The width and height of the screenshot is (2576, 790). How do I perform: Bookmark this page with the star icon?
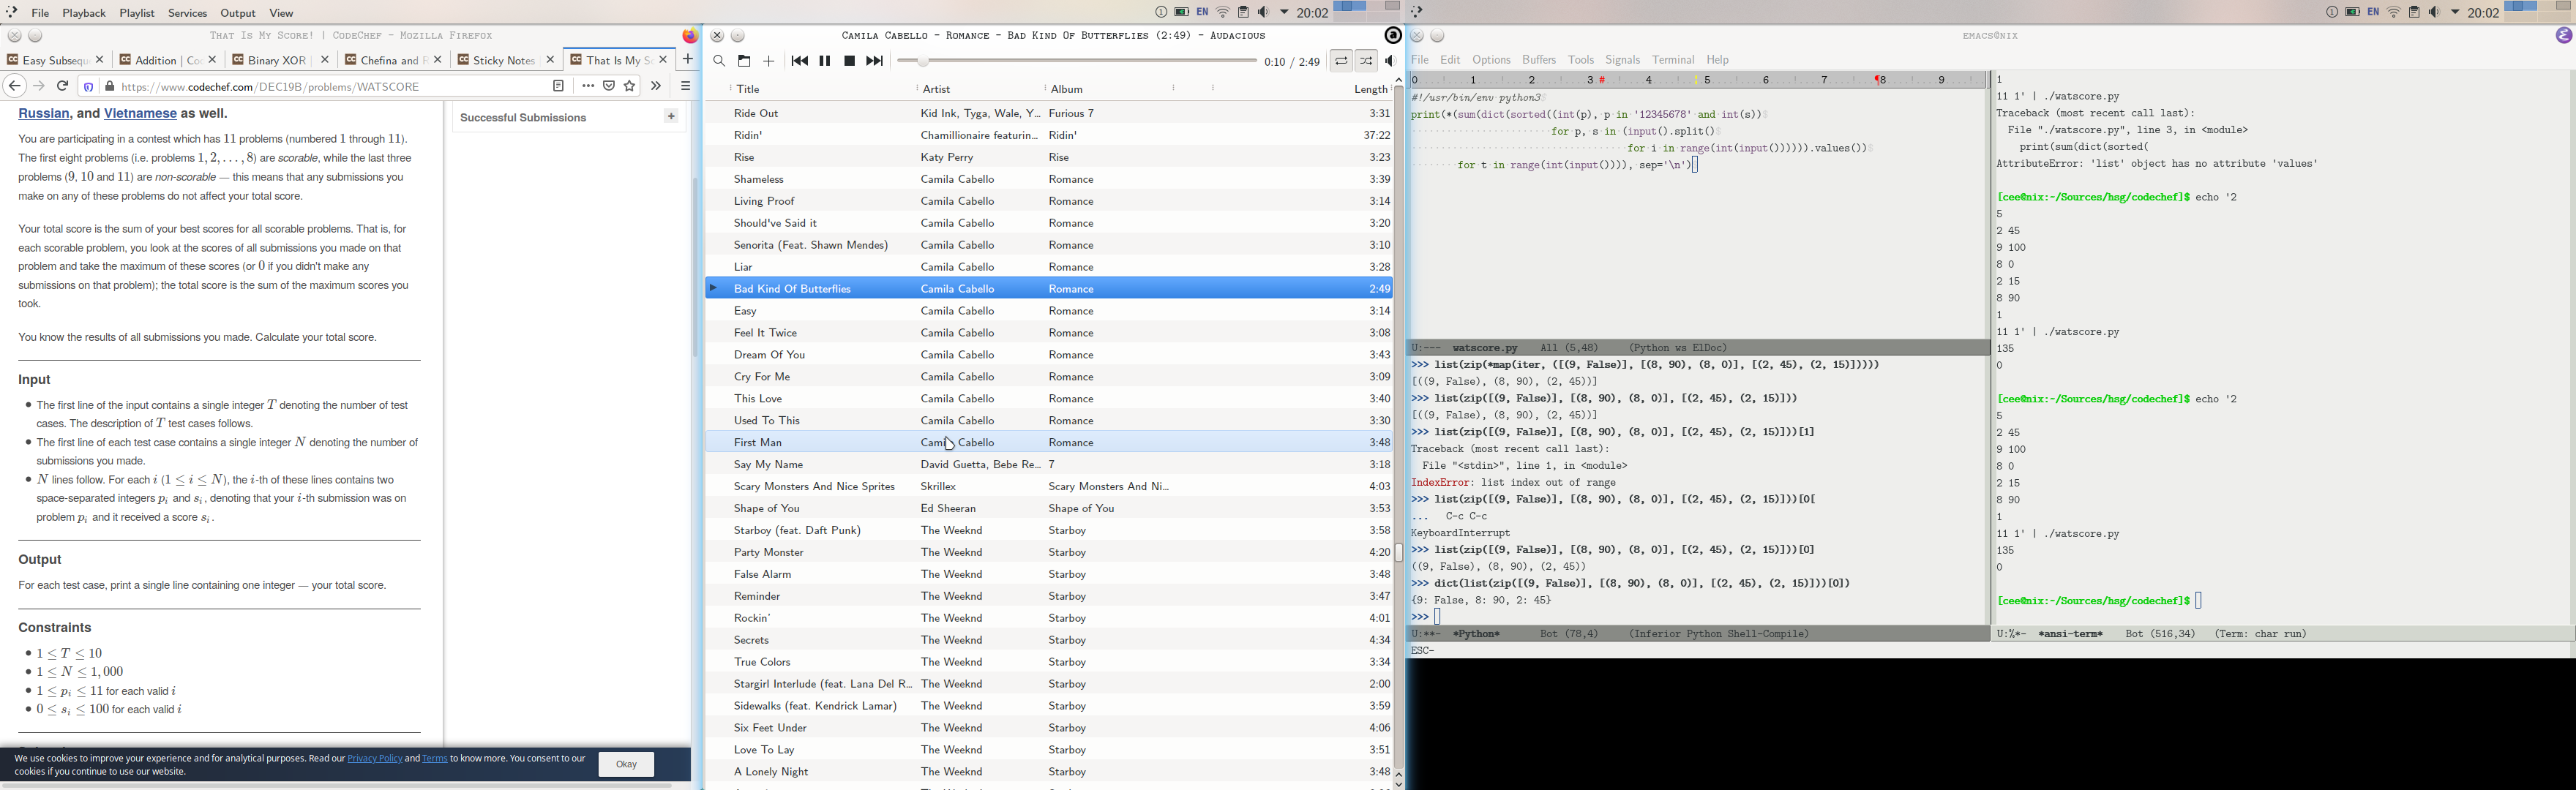630,87
